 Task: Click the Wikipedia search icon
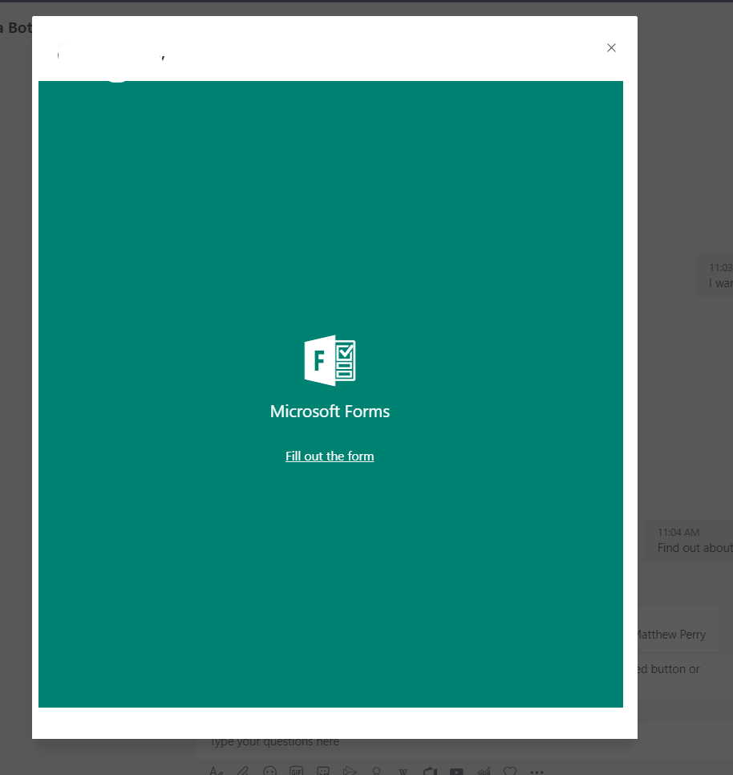pyautogui.click(x=403, y=770)
